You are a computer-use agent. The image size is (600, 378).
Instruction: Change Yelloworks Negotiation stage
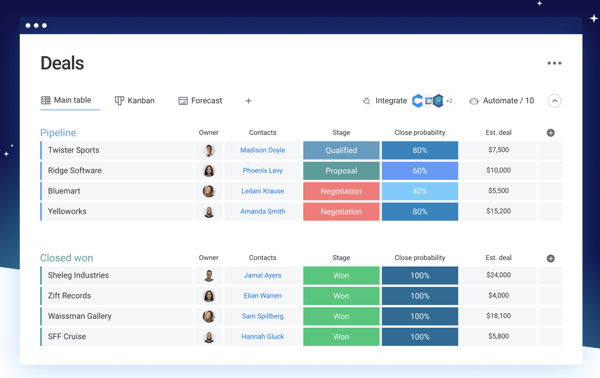(x=341, y=212)
